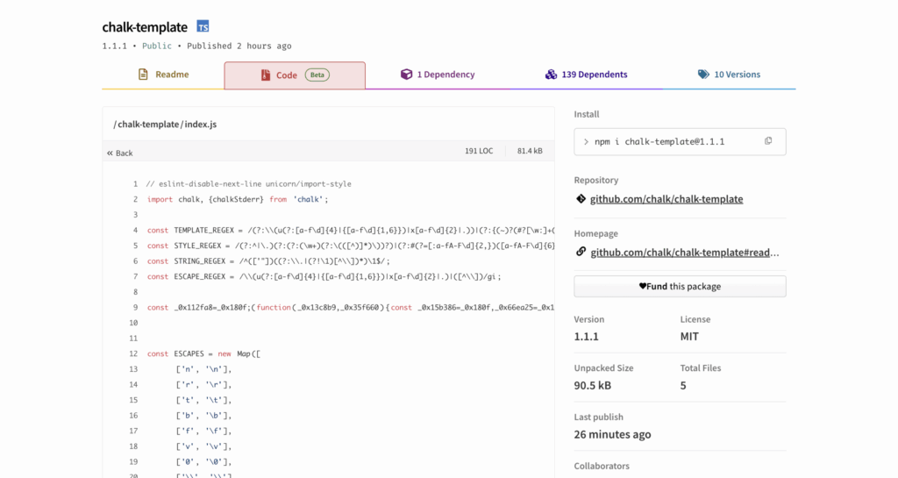The height and width of the screenshot is (478, 898).
Task: Click the Last publish label
Action: (598, 417)
